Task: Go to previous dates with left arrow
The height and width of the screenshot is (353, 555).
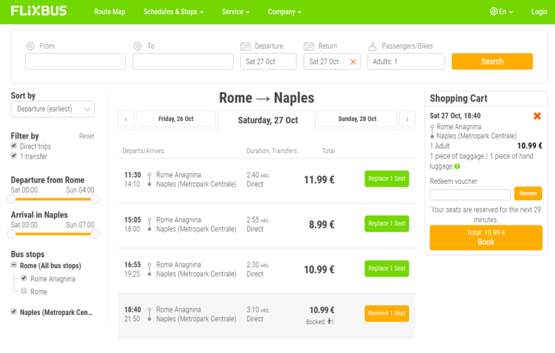Action: coord(126,119)
